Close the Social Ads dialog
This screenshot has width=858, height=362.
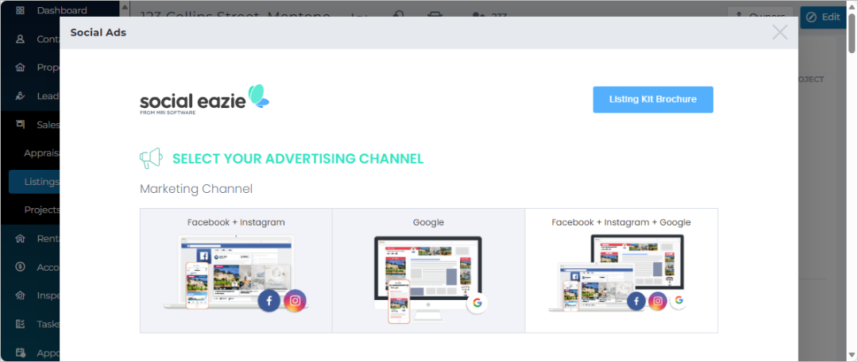click(780, 33)
